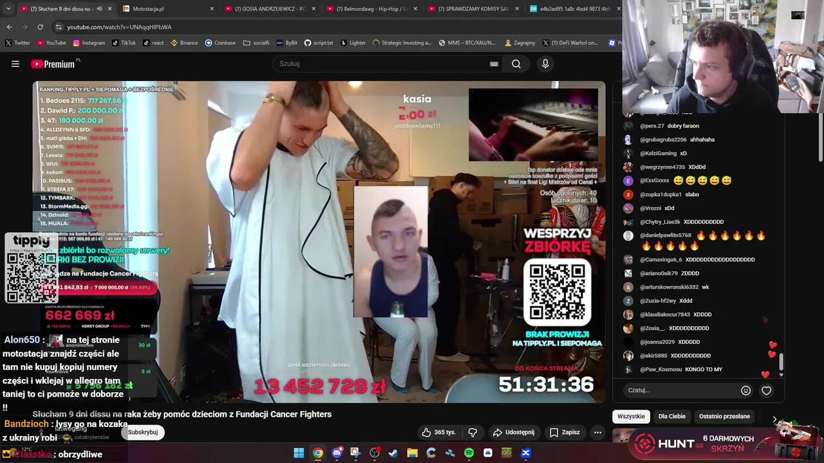Show more filter chips with right arrow
This screenshot has width=824, height=463.
tap(774, 419)
